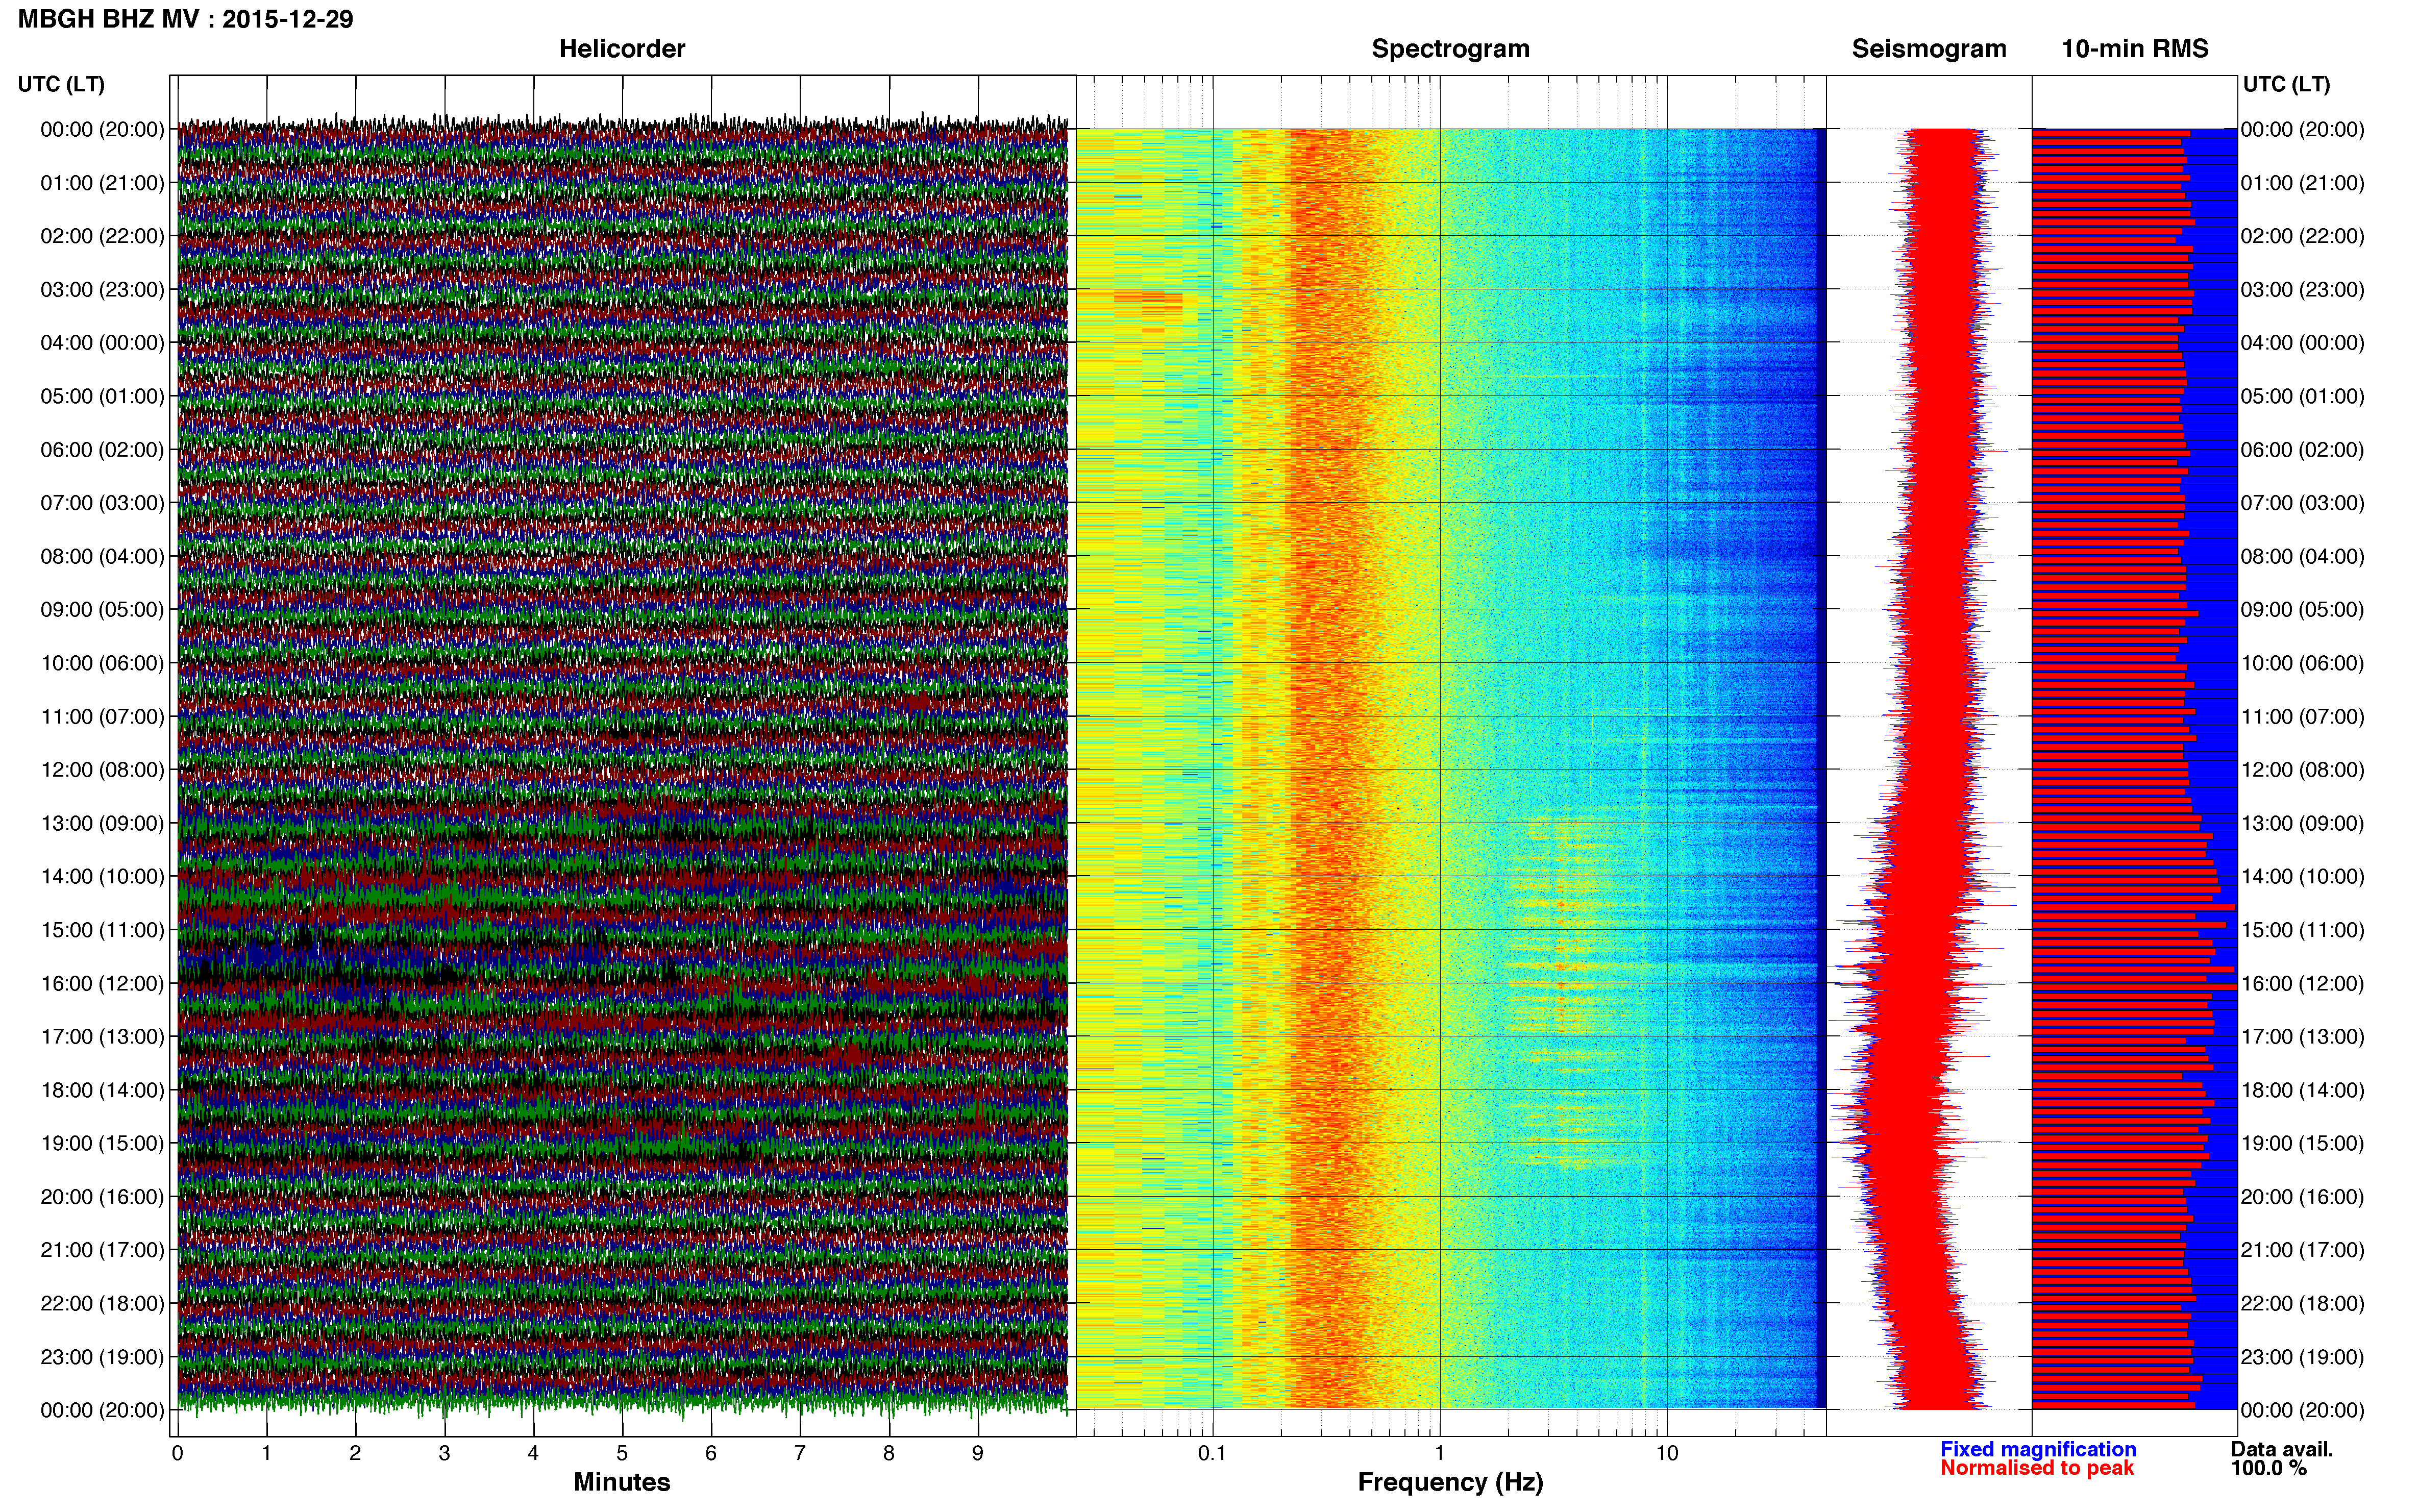Click left time label '04:00 (00:00)'
2419x1512 pixels.
(102, 343)
